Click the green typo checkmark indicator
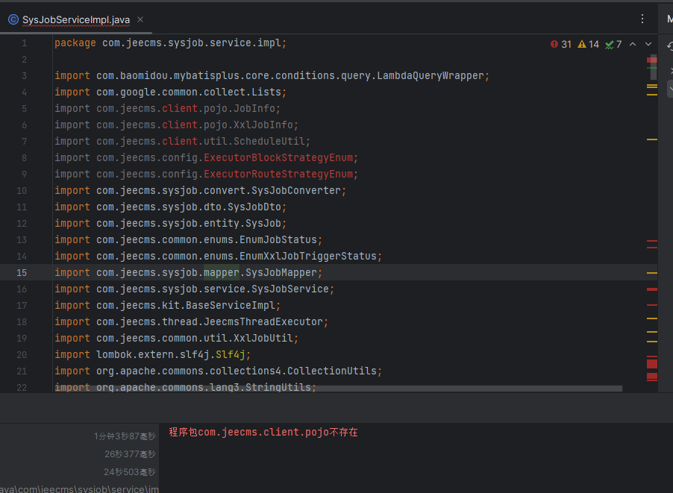This screenshot has height=493, width=673. tap(610, 44)
